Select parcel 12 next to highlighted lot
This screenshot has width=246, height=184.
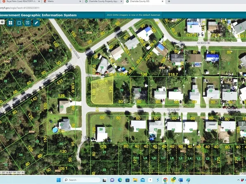click(x=122, y=90)
